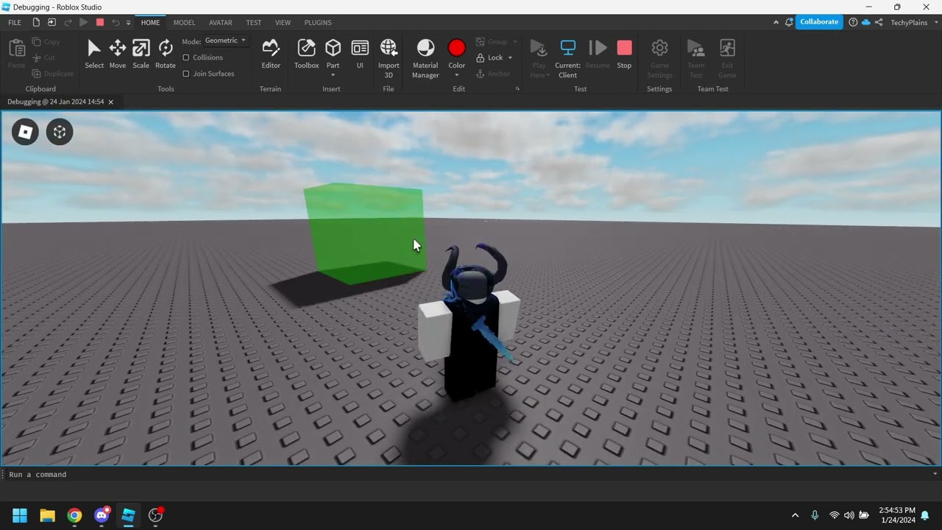Screen dimensions: 942x530
Task: Open the Terrain Editor
Action: [271, 54]
